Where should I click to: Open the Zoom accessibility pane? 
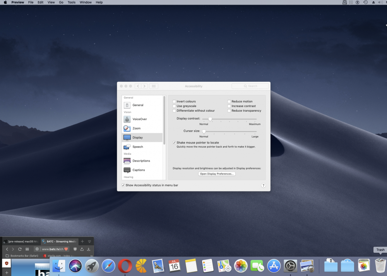click(x=142, y=128)
